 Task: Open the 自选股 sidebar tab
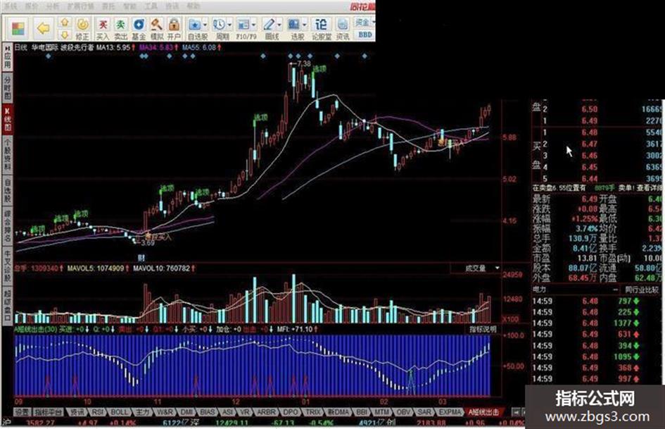[x=7, y=190]
